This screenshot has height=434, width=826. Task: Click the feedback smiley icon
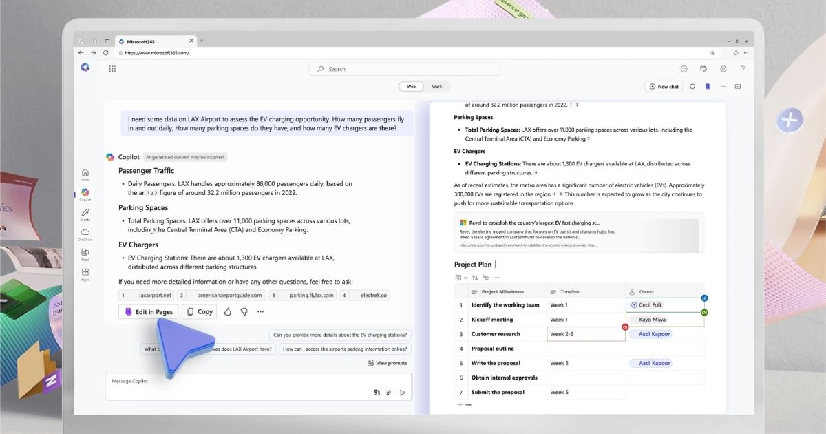coord(684,69)
